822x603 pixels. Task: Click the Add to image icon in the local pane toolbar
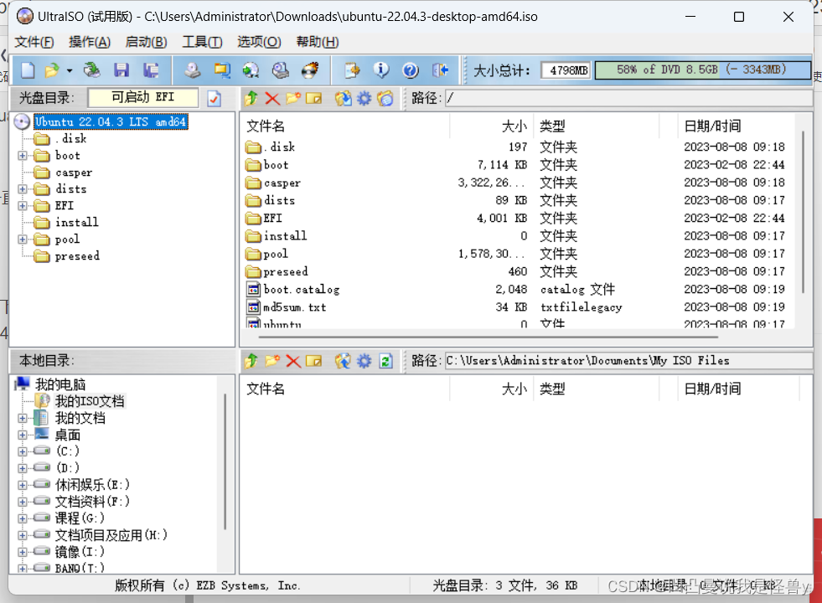tap(344, 360)
